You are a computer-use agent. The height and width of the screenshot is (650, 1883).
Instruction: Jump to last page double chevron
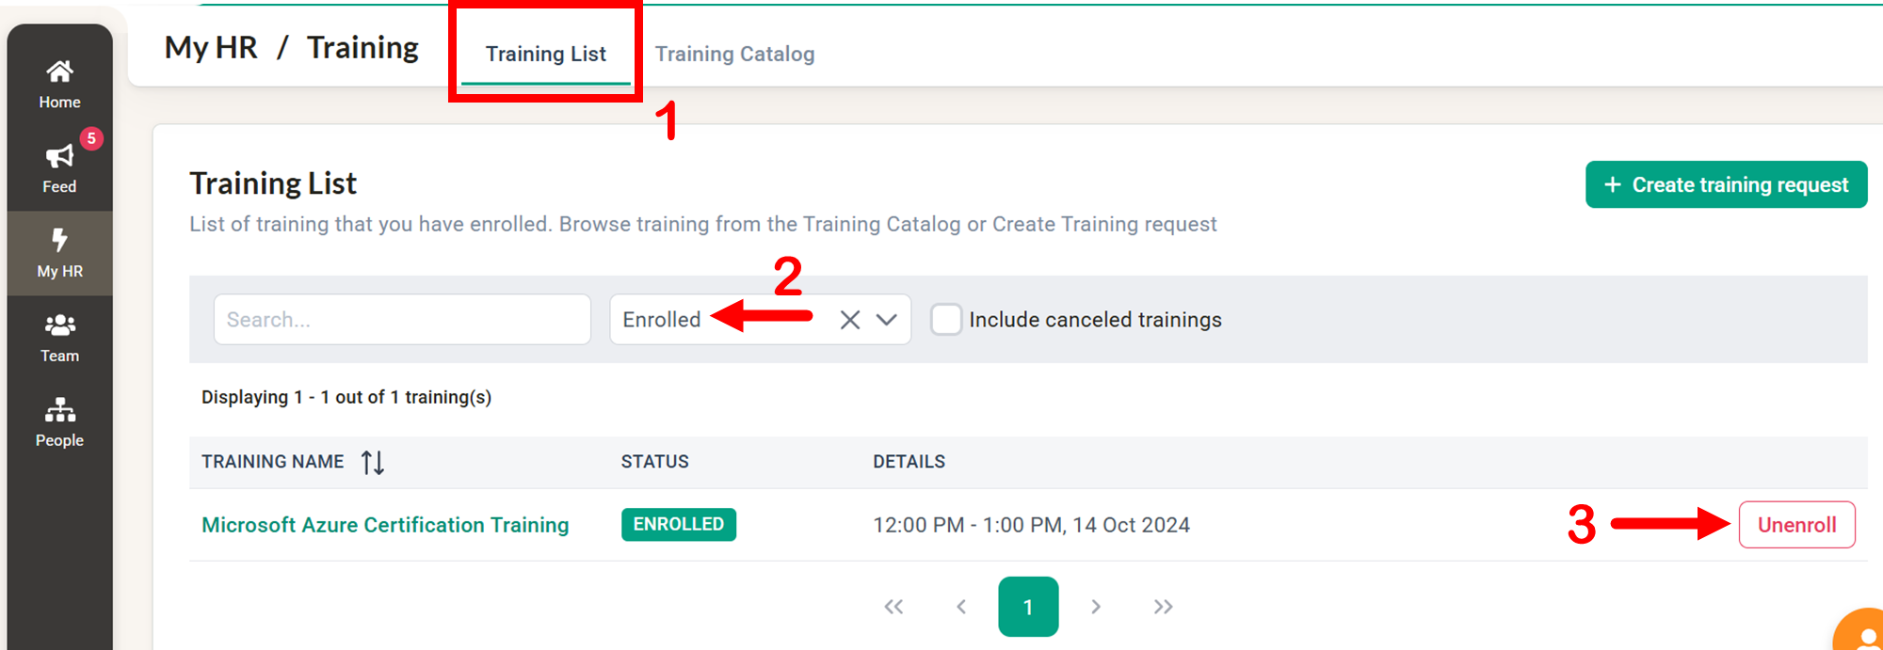pos(1163,607)
